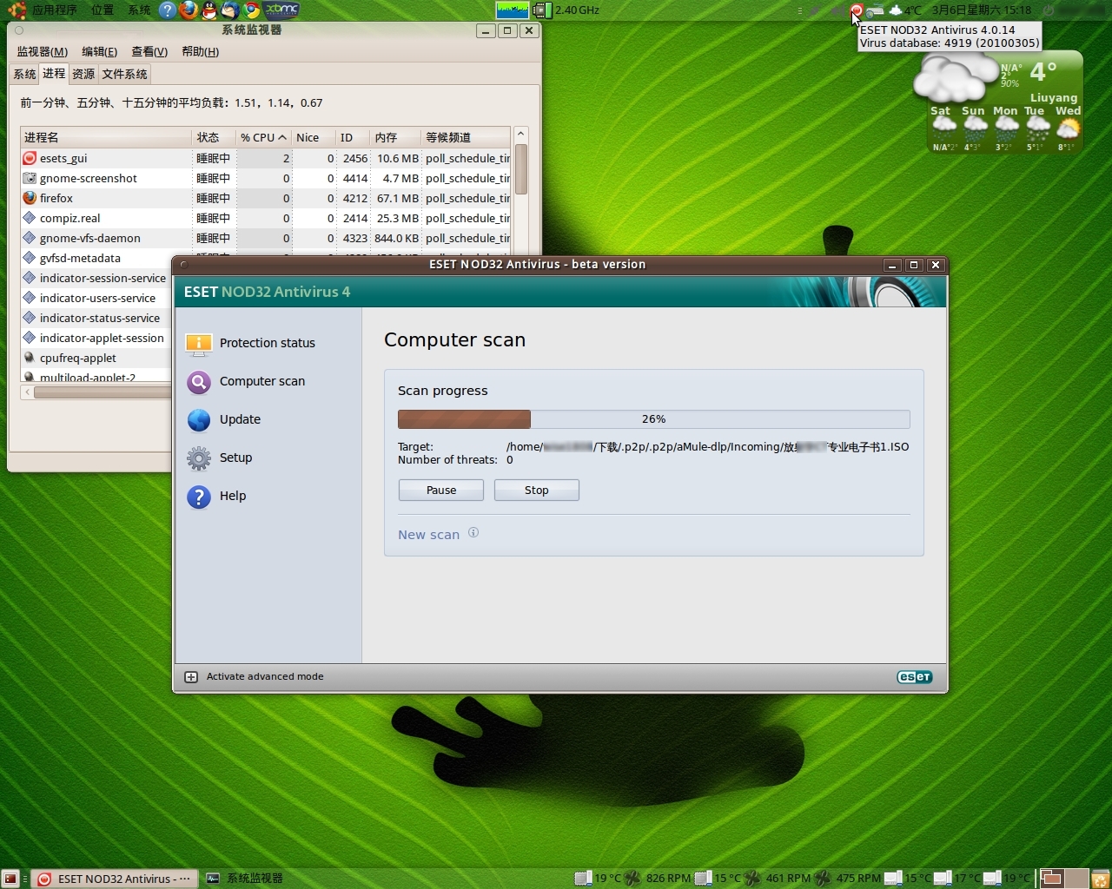The image size is (1112, 889).
Task: Select the gnome-screenshot process row
Action: click(x=265, y=178)
